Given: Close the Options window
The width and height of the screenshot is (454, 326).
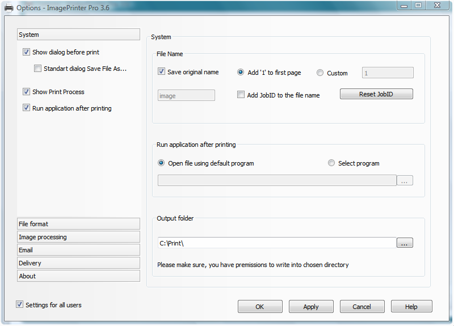Looking at the screenshot, I should point(438,6).
